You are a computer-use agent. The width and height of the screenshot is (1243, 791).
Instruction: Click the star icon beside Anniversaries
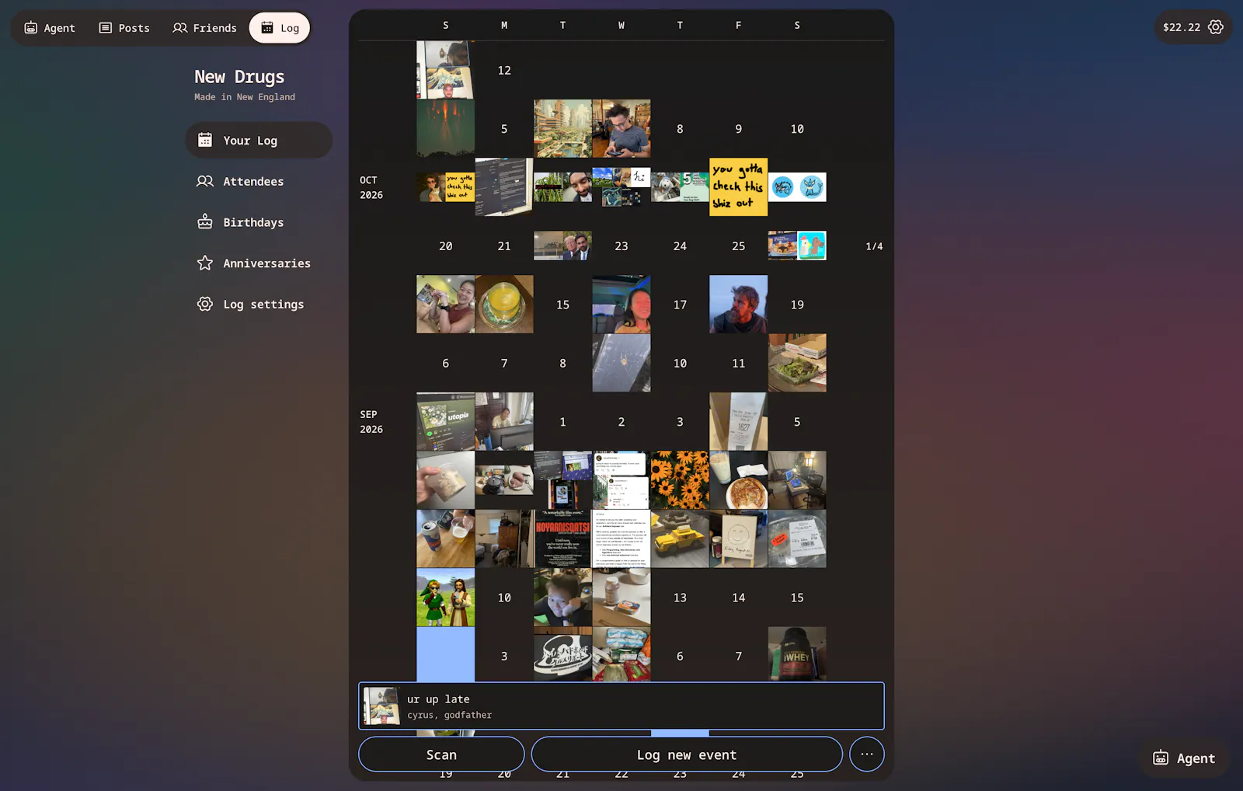click(x=205, y=263)
